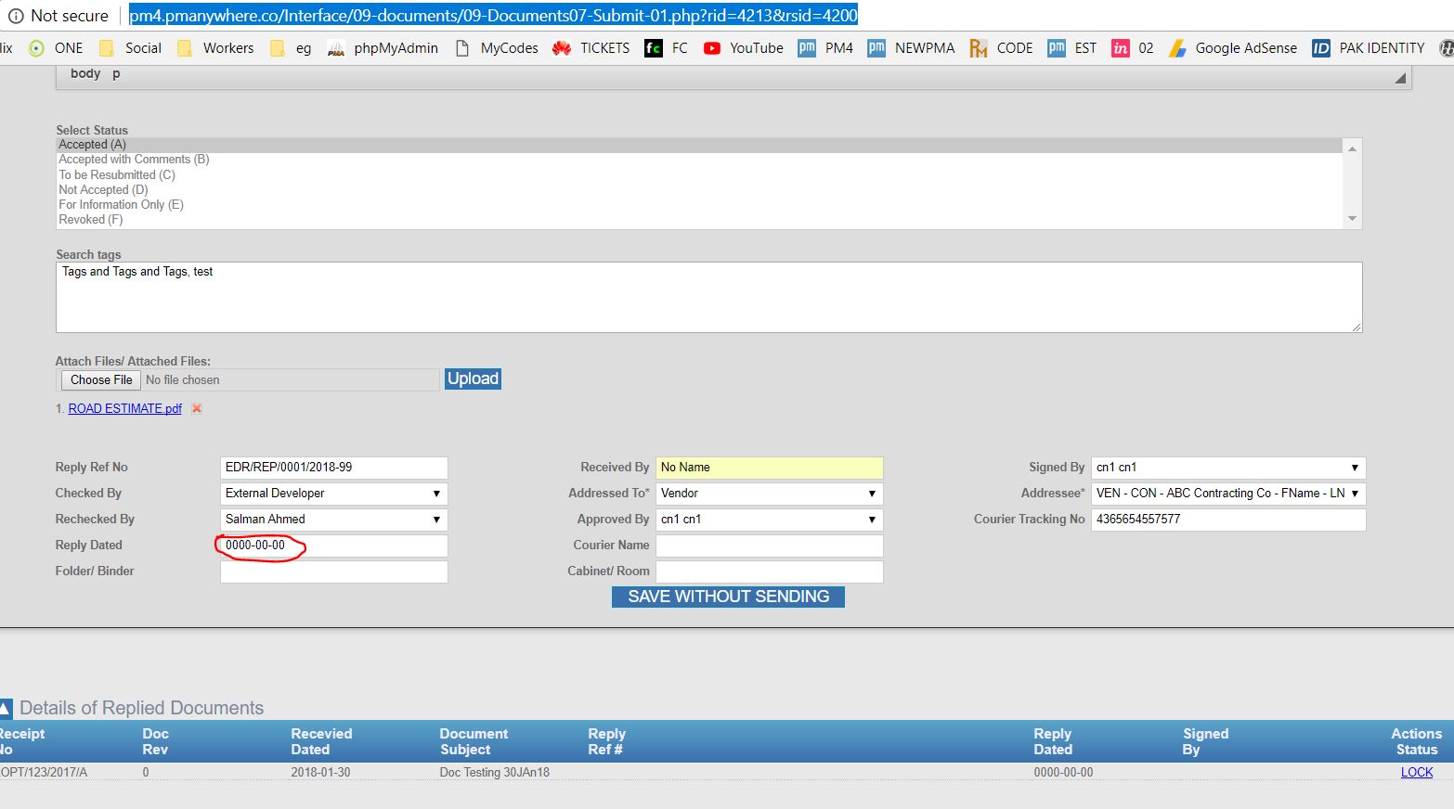Screen dimensions: 1454x809
Task: Open the Checked By dropdown
Action: click(x=333, y=494)
